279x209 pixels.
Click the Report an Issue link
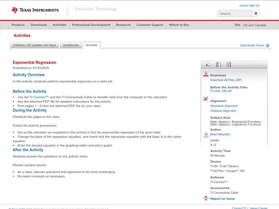click(223, 199)
